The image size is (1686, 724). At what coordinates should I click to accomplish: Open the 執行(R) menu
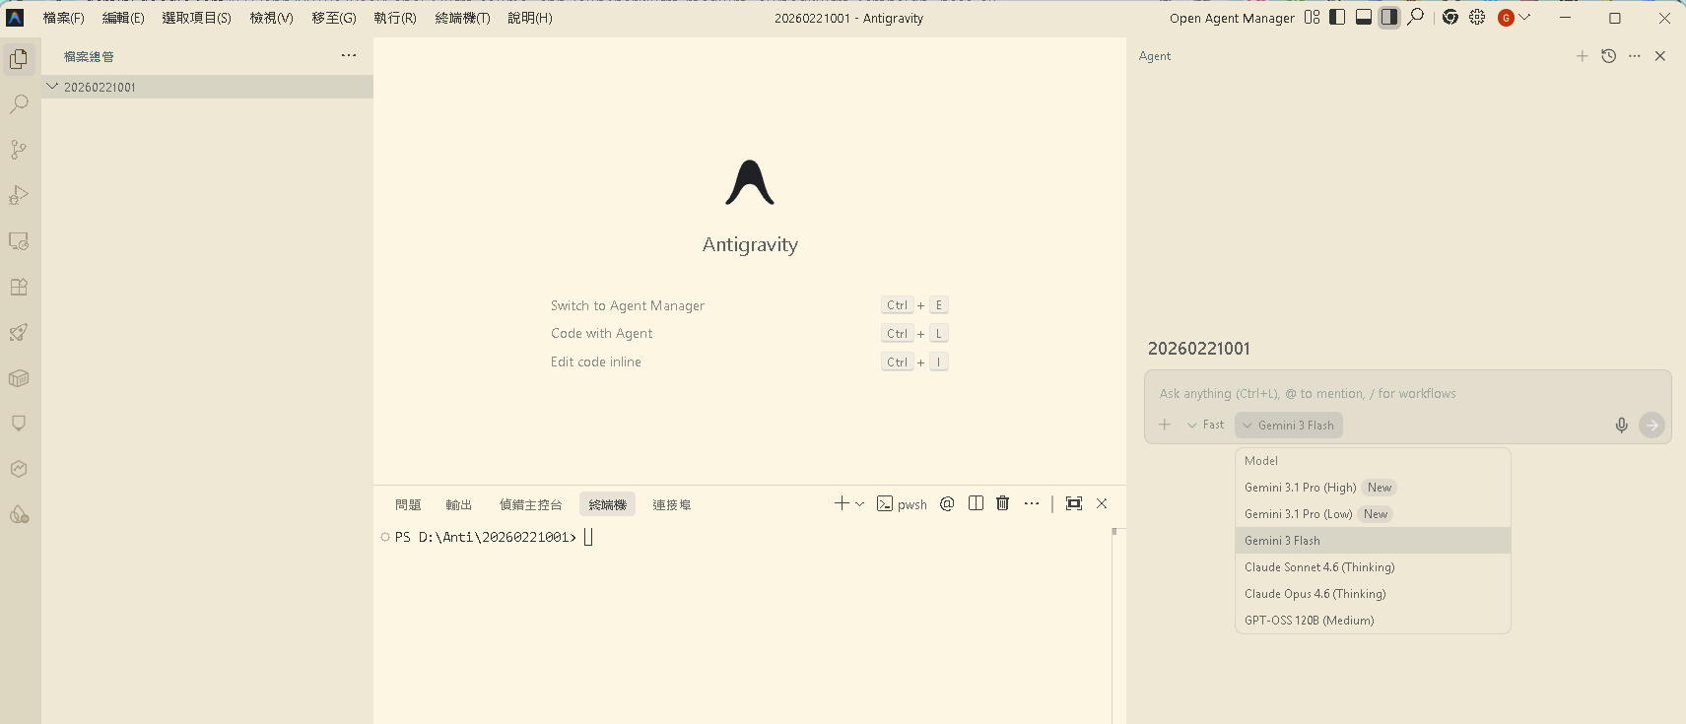click(395, 18)
